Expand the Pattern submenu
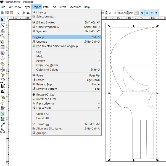 coord(66,61)
